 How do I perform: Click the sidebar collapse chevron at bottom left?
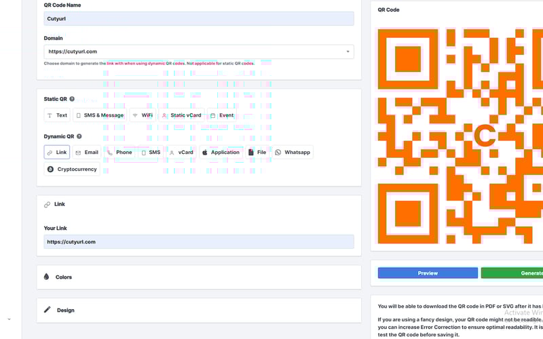click(x=9, y=319)
